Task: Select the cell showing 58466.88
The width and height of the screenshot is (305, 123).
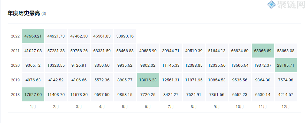Action: 125,51
